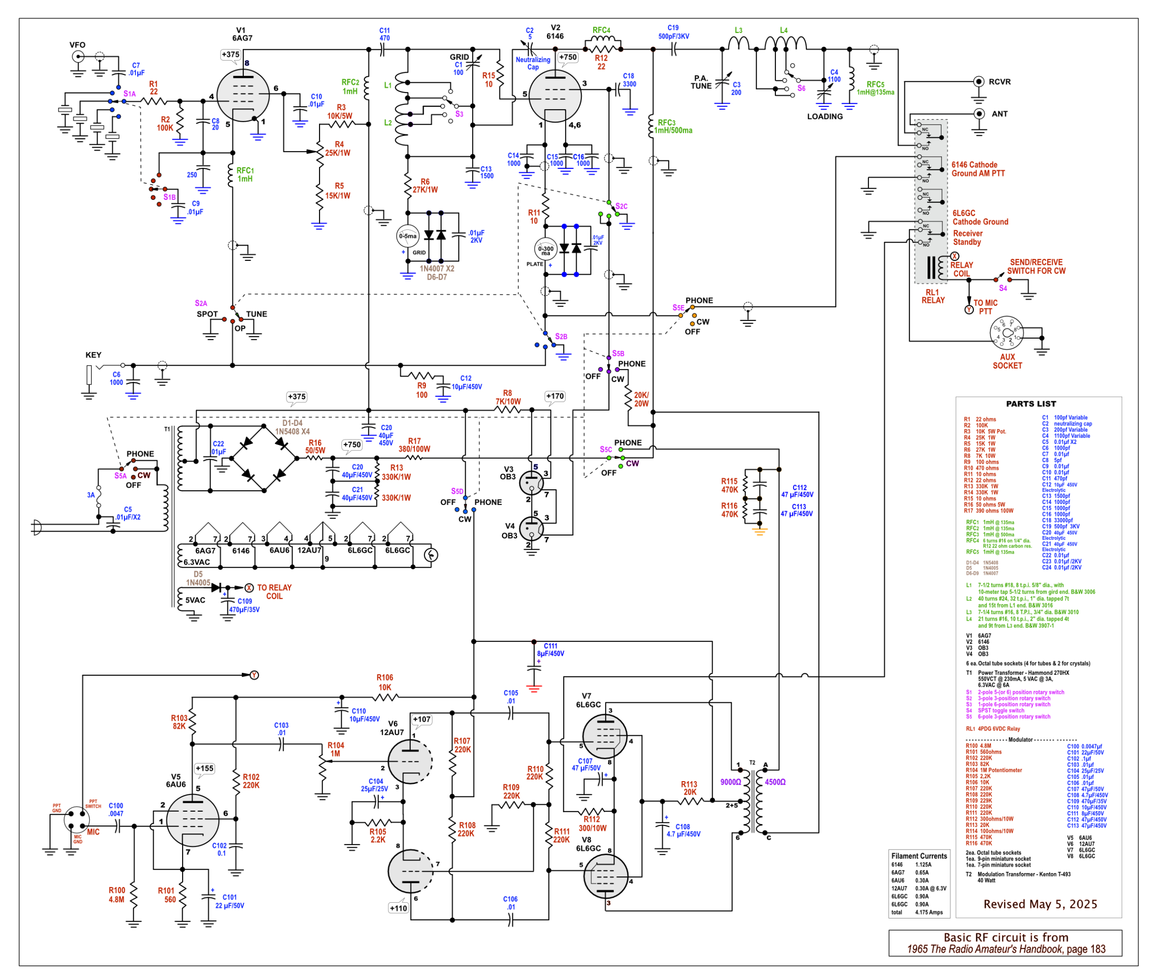Click the PARTS LIST heading
The height and width of the screenshot is (980, 1156).
(1031, 404)
